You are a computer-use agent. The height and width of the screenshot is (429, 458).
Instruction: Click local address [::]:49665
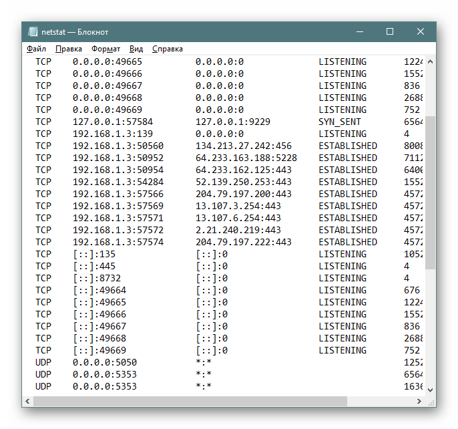(99, 302)
